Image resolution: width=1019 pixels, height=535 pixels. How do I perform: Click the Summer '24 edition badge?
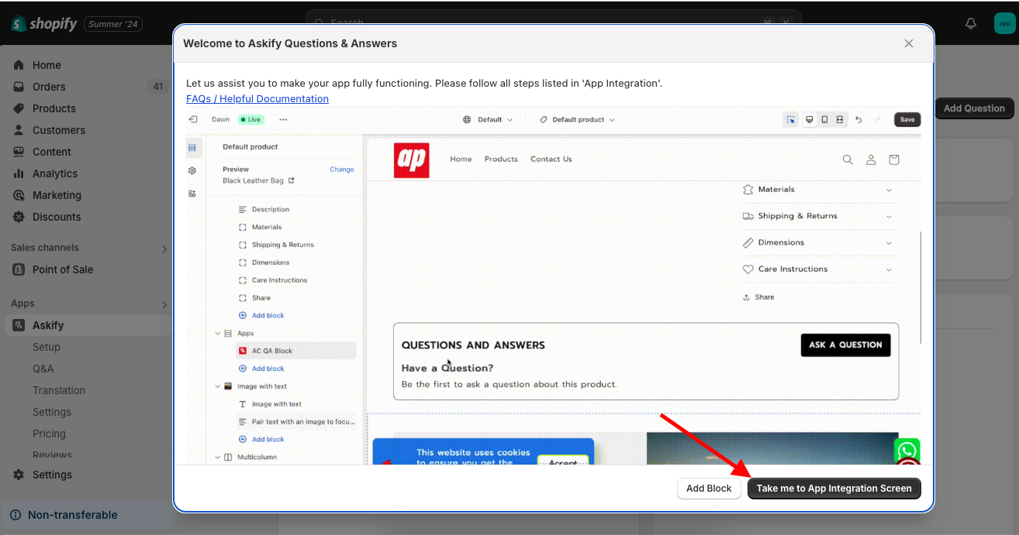click(113, 24)
